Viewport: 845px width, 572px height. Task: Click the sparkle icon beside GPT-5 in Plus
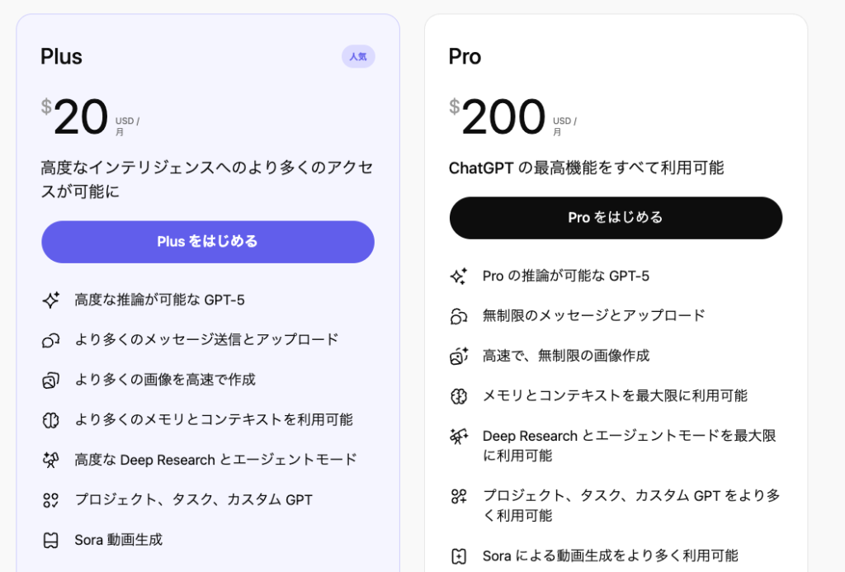click(x=51, y=300)
